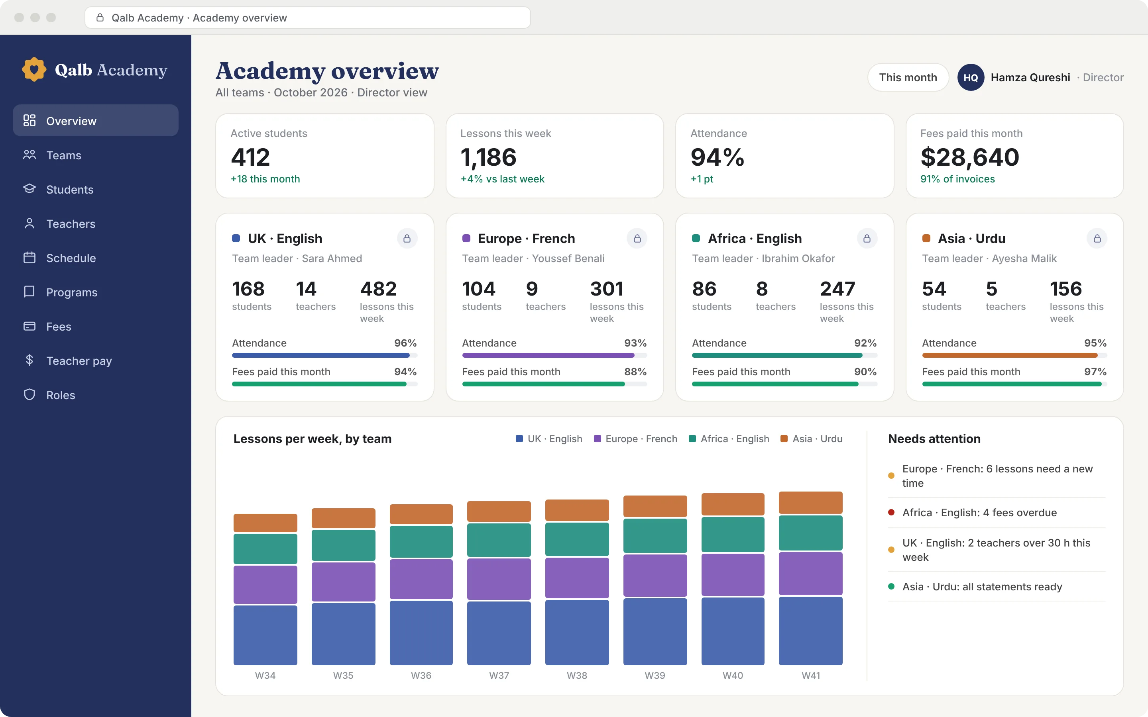The height and width of the screenshot is (717, 1148).
Task: Click the Fees card icon
Action: point(29,326)
